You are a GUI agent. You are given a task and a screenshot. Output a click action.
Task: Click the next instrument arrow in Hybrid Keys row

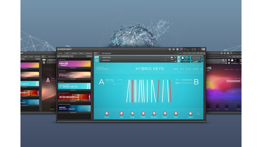point(169,57)
